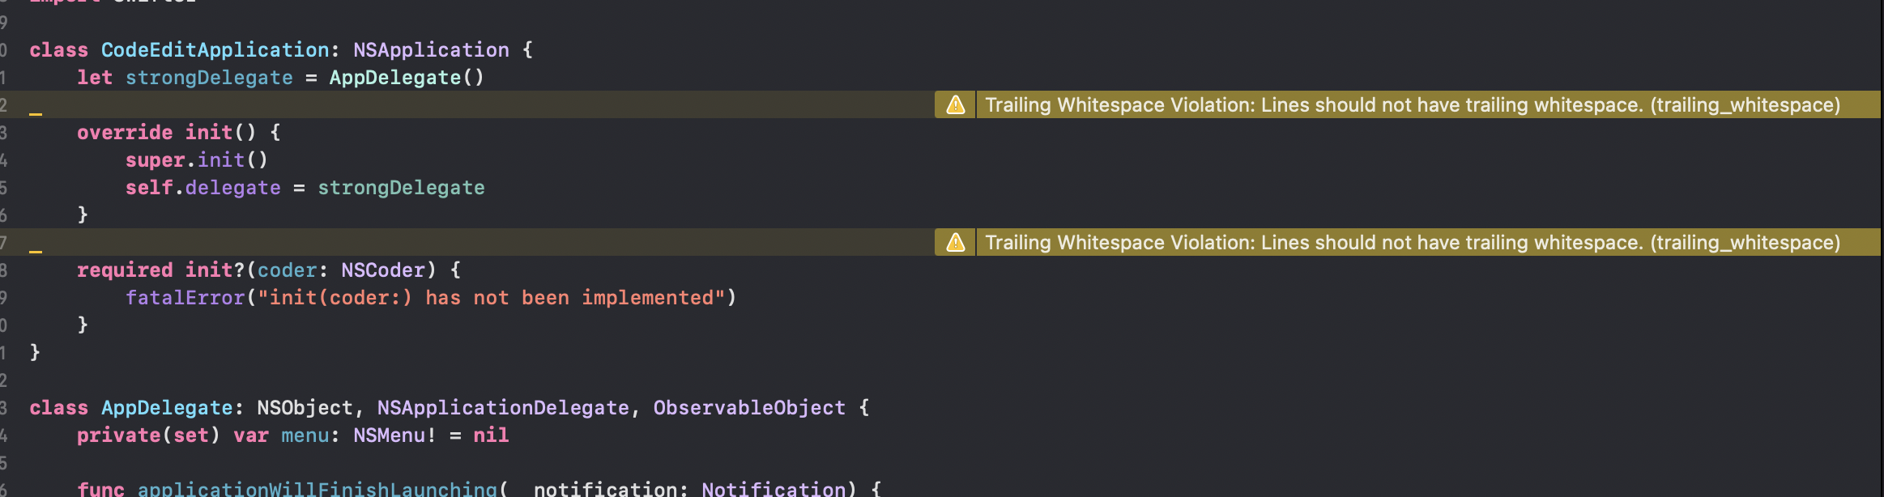Click NSApplicationDelegate protocol name
The image size is (1884, 497).
coord(503,408)
